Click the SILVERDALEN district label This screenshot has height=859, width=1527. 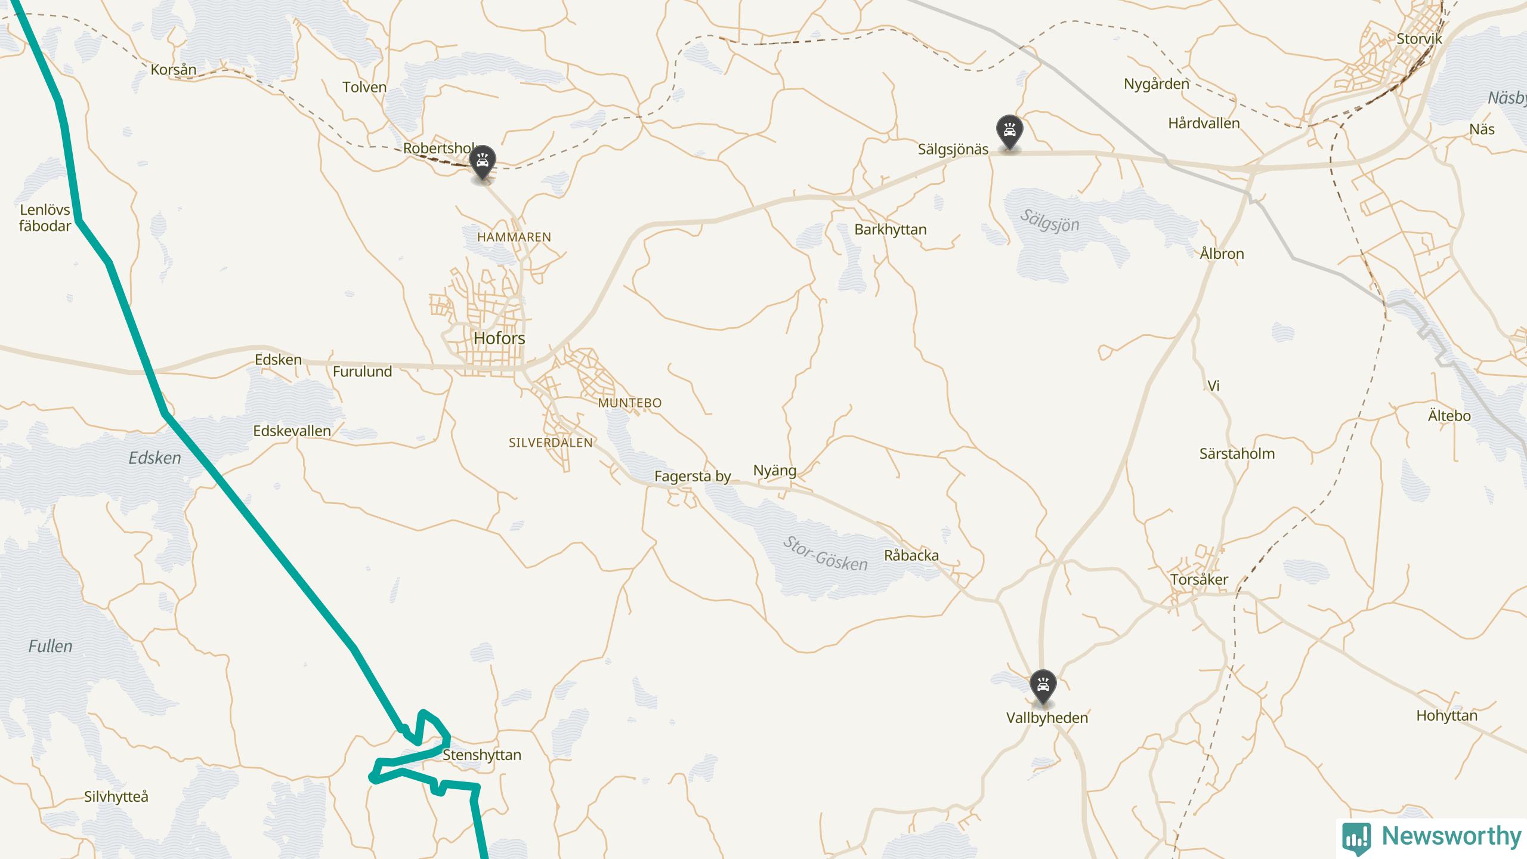[x=551, y=443]
